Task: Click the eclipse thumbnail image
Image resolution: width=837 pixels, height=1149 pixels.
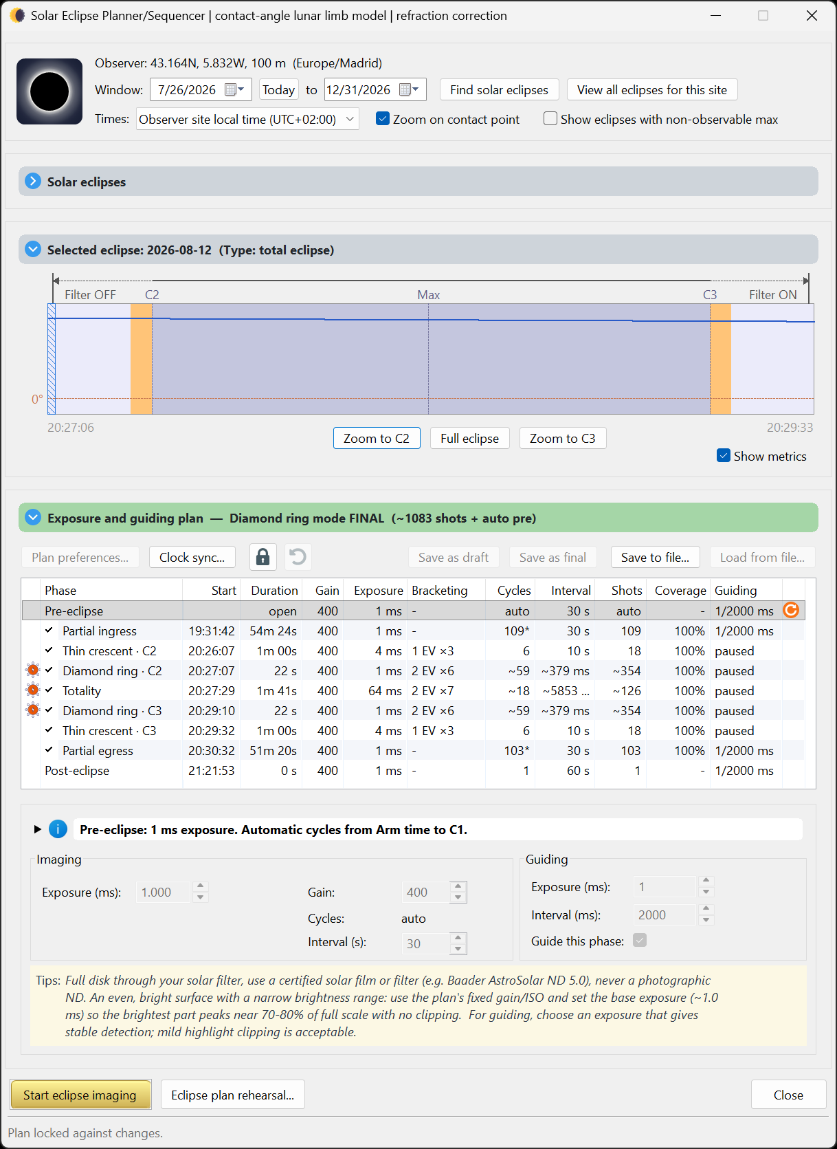Action: pos(49,91)
